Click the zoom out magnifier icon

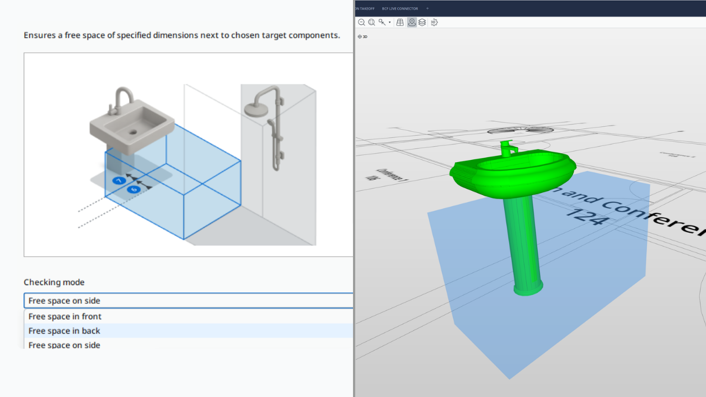361,23
